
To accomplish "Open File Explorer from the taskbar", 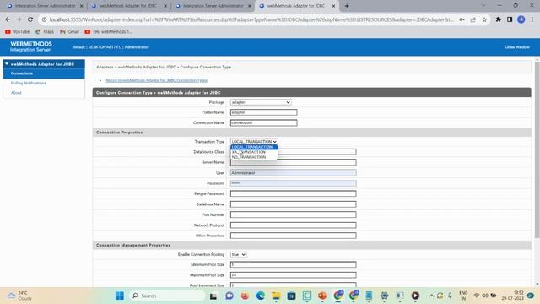I will (276, 296).
